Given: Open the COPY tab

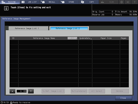Looking at the screenshot, I should [x=89, y=2].
